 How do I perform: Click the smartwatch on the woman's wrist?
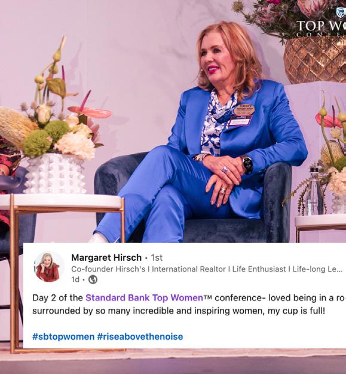(x=247, y=164)
